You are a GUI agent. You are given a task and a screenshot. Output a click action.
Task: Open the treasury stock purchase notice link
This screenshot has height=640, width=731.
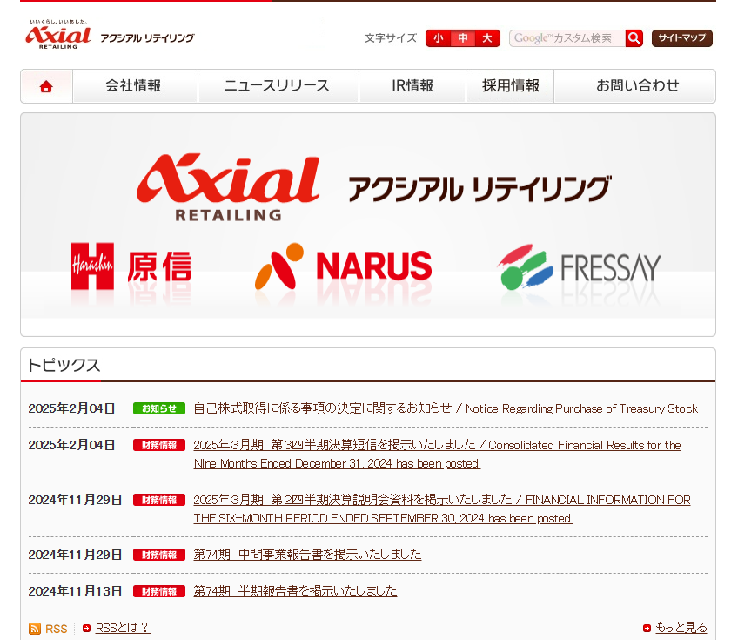[x=446, y=408]
